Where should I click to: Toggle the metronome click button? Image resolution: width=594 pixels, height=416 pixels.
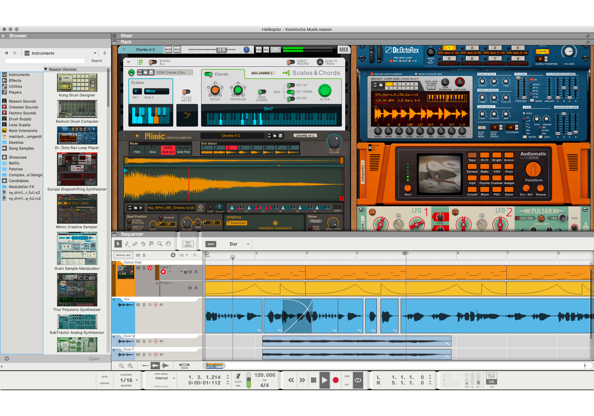click(x=238, y=377)
